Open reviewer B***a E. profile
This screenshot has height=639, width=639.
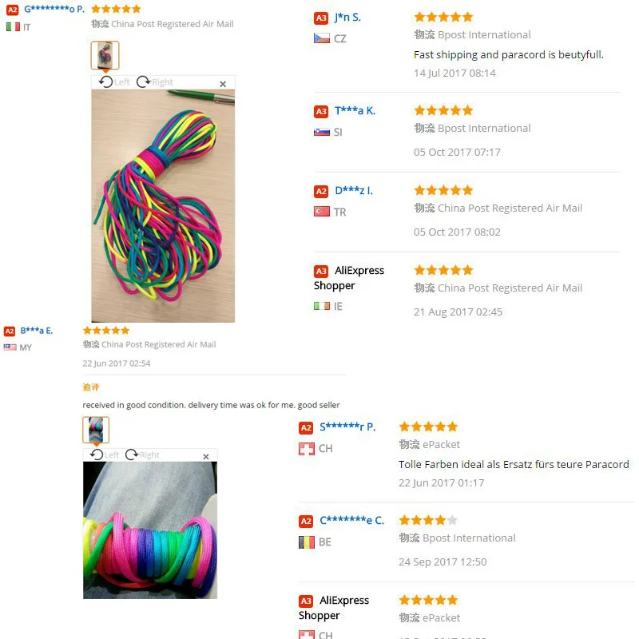37,331
